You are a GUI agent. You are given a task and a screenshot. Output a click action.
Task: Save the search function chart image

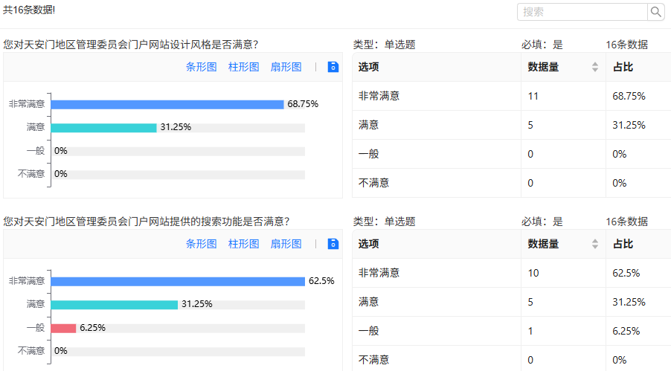(333, 244)
